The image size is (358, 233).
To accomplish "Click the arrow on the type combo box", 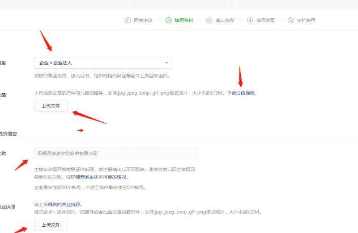I will 166,63.
